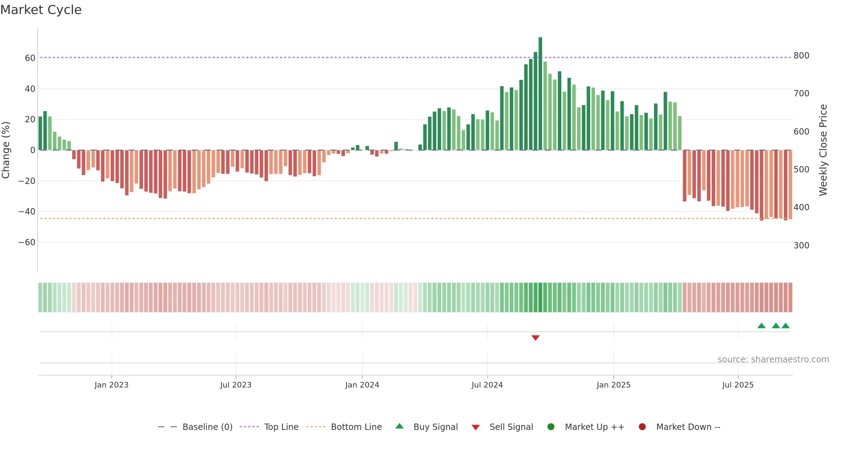Click the red sell signal marker near Sep 2024
This screenshot has height=473, width=841.
pos(535,338)
